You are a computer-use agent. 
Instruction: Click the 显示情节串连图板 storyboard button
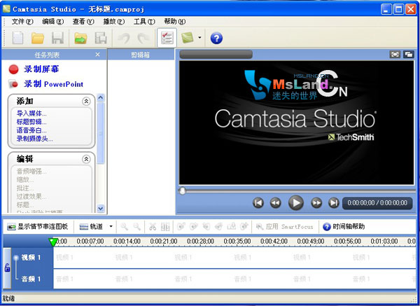pyautogui.click(x=38, y=227)
